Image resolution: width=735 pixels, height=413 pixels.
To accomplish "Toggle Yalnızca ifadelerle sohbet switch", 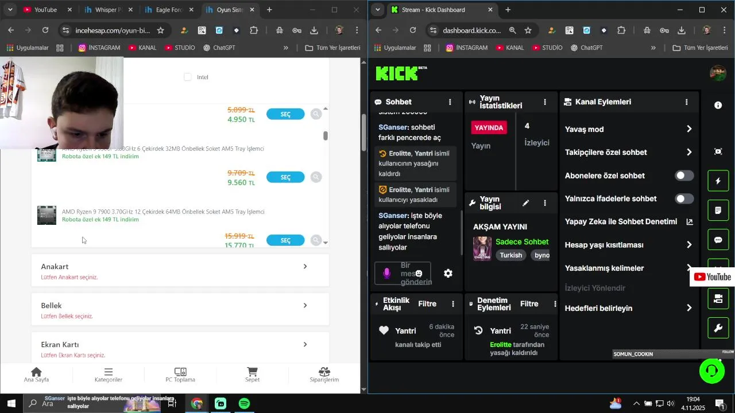I will click(x=684, y=198).
